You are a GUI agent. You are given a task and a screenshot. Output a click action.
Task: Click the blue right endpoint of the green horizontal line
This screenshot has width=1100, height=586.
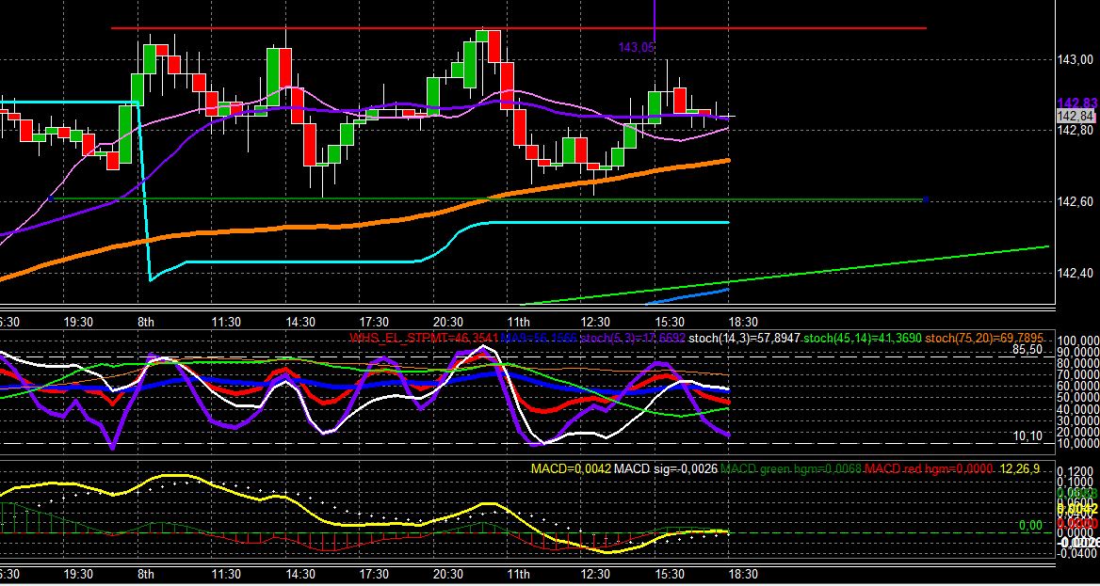(x=926, y=199)
